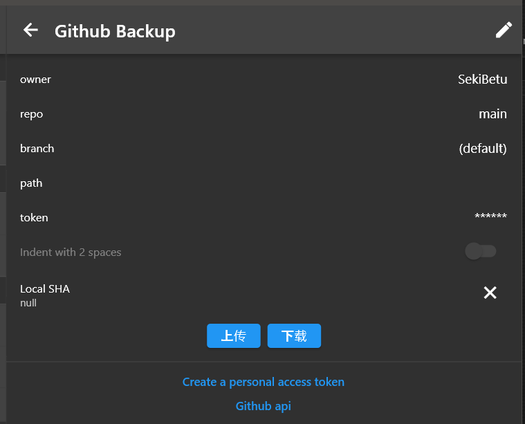Click the 上传 upload button
525x424 pixels.
(234, 335)
